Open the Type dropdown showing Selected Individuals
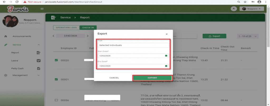Image resolution: width=270 pixels, height=106 pixels. click(133, 45)
